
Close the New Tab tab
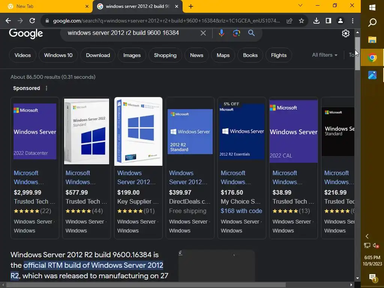87,6
